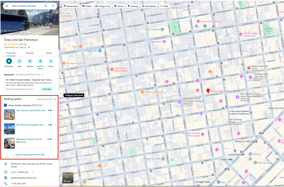This screenshot has width=284, height=187.
Task: Click the search magnifier icon
Action: tap(46, 6)
